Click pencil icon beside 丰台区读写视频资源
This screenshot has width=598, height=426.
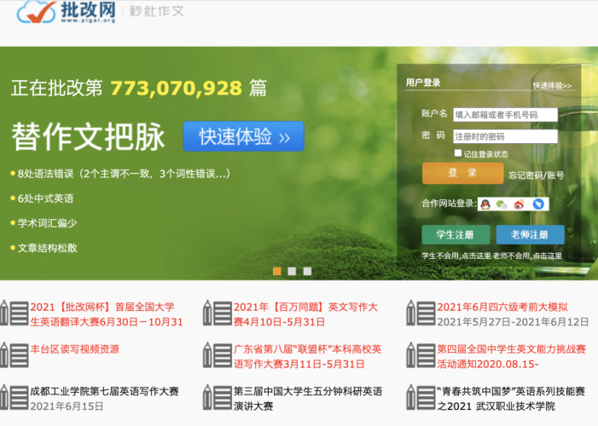(14, 355)
